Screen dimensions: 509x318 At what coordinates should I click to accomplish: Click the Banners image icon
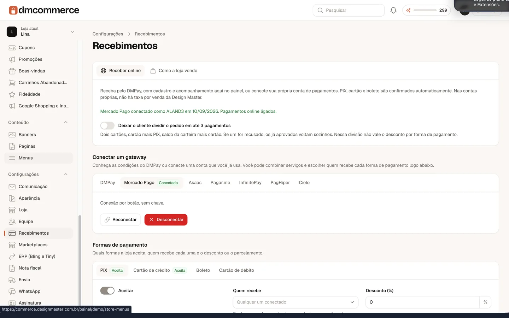[12, 135]
